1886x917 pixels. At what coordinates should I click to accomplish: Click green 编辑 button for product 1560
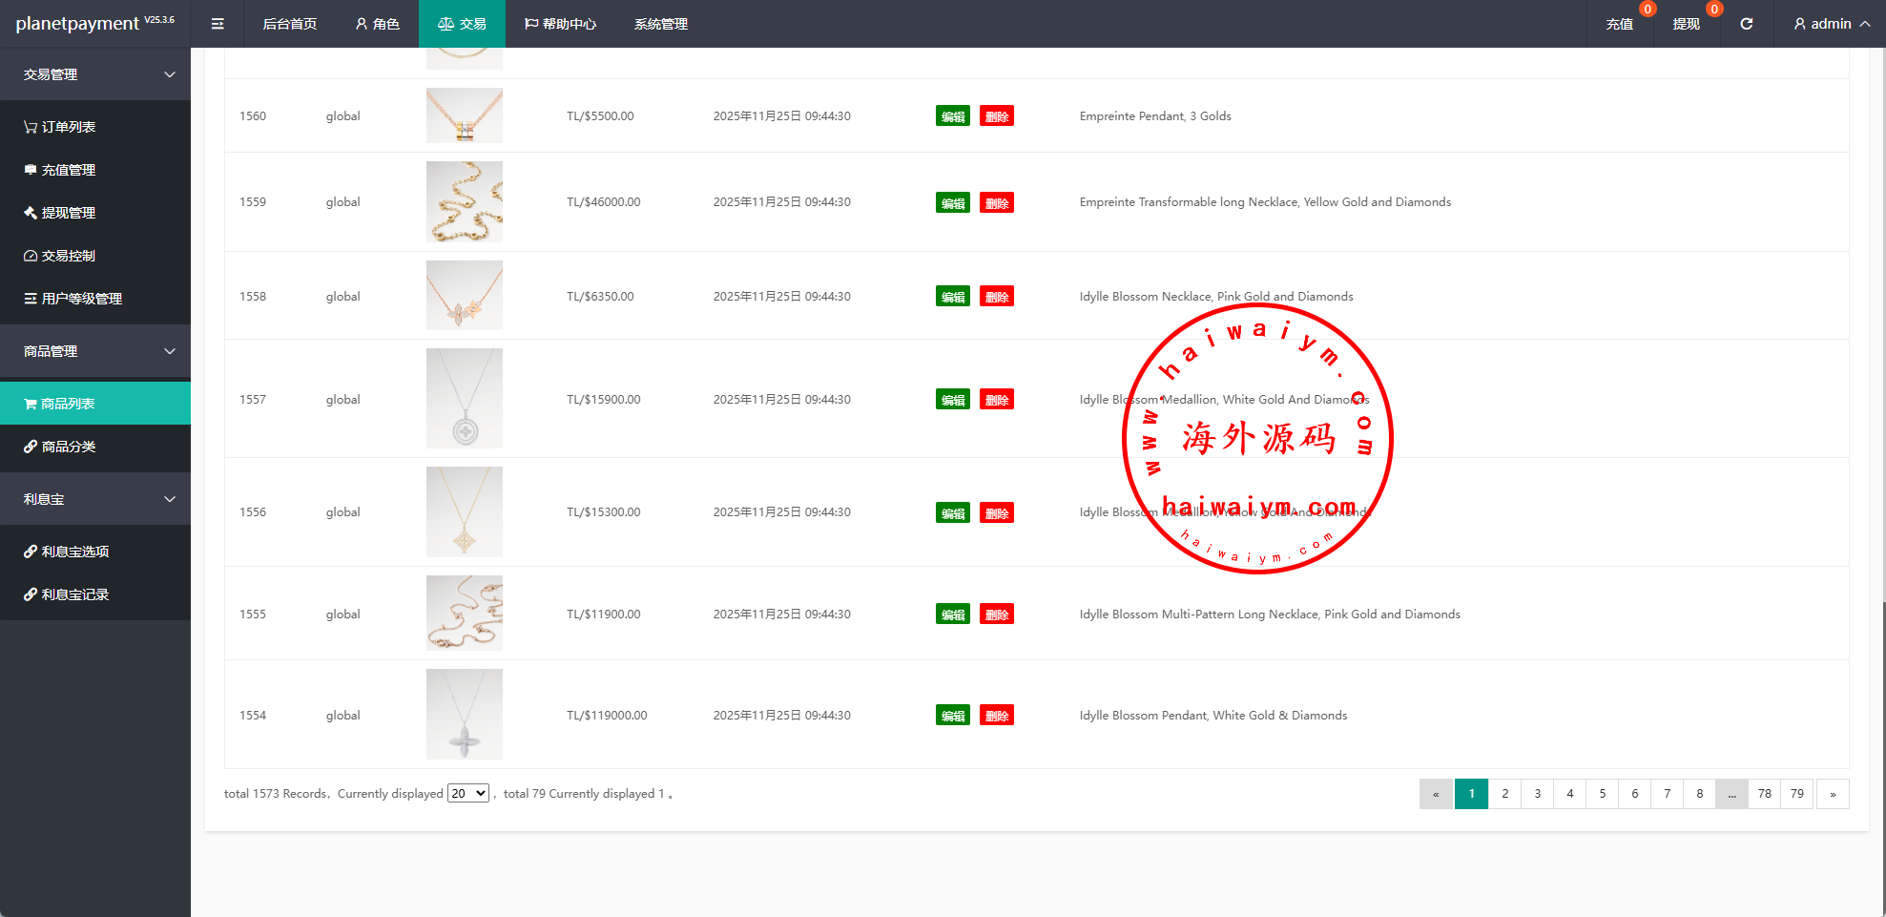coord(952,116)
